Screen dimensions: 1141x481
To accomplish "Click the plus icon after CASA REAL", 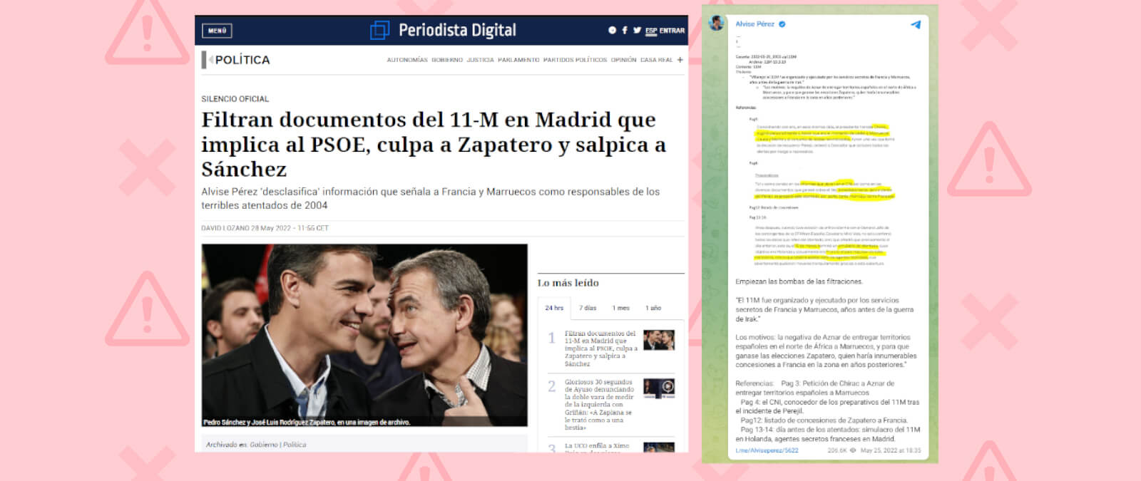I will pos(680,60).
